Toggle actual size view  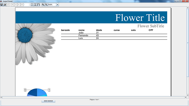(32, 5)
